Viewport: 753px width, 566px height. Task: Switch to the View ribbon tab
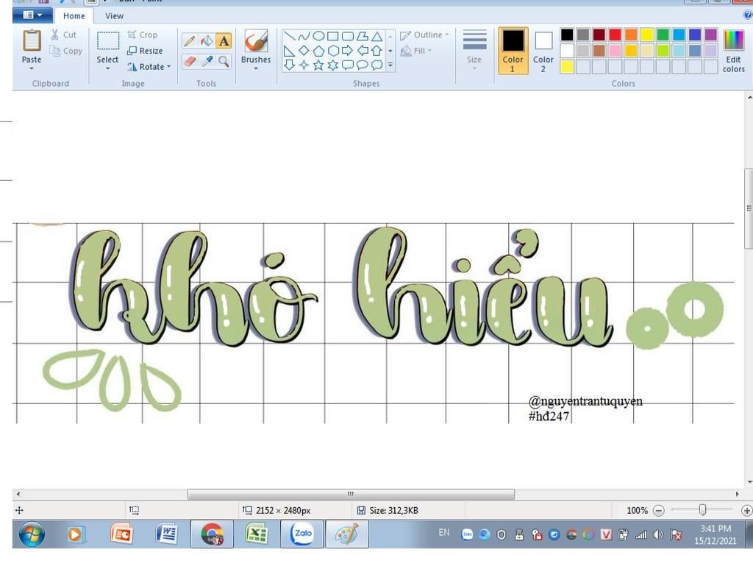click(114, 16)
